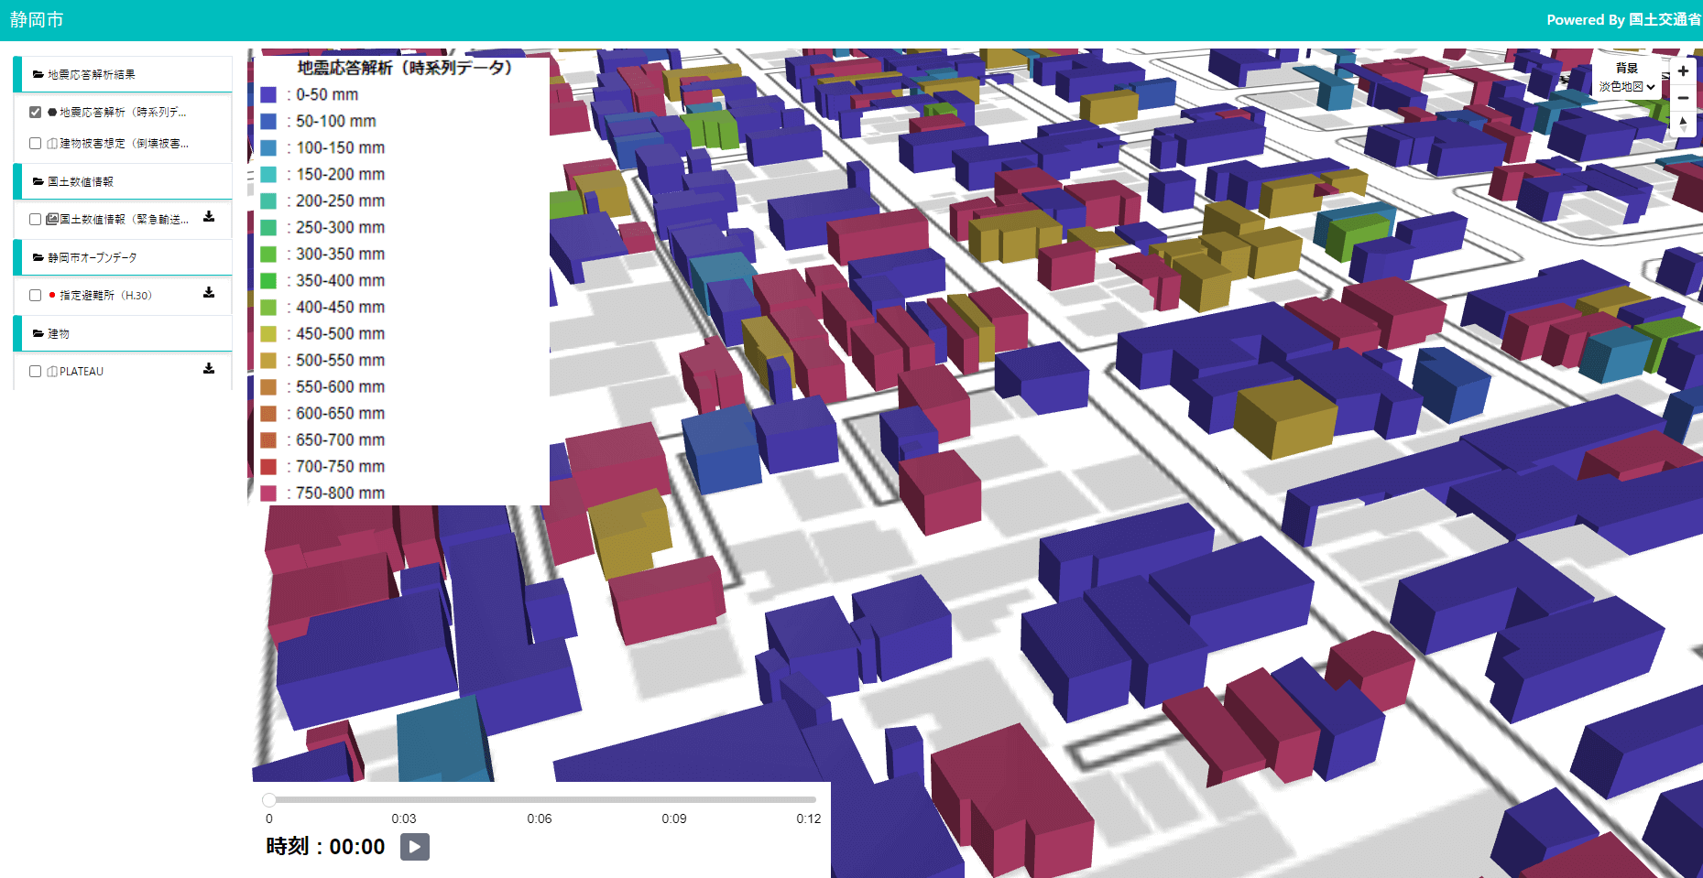Click the 450-500 mm yellow swatch
The image size is (1703, 878).
(268, 333)
